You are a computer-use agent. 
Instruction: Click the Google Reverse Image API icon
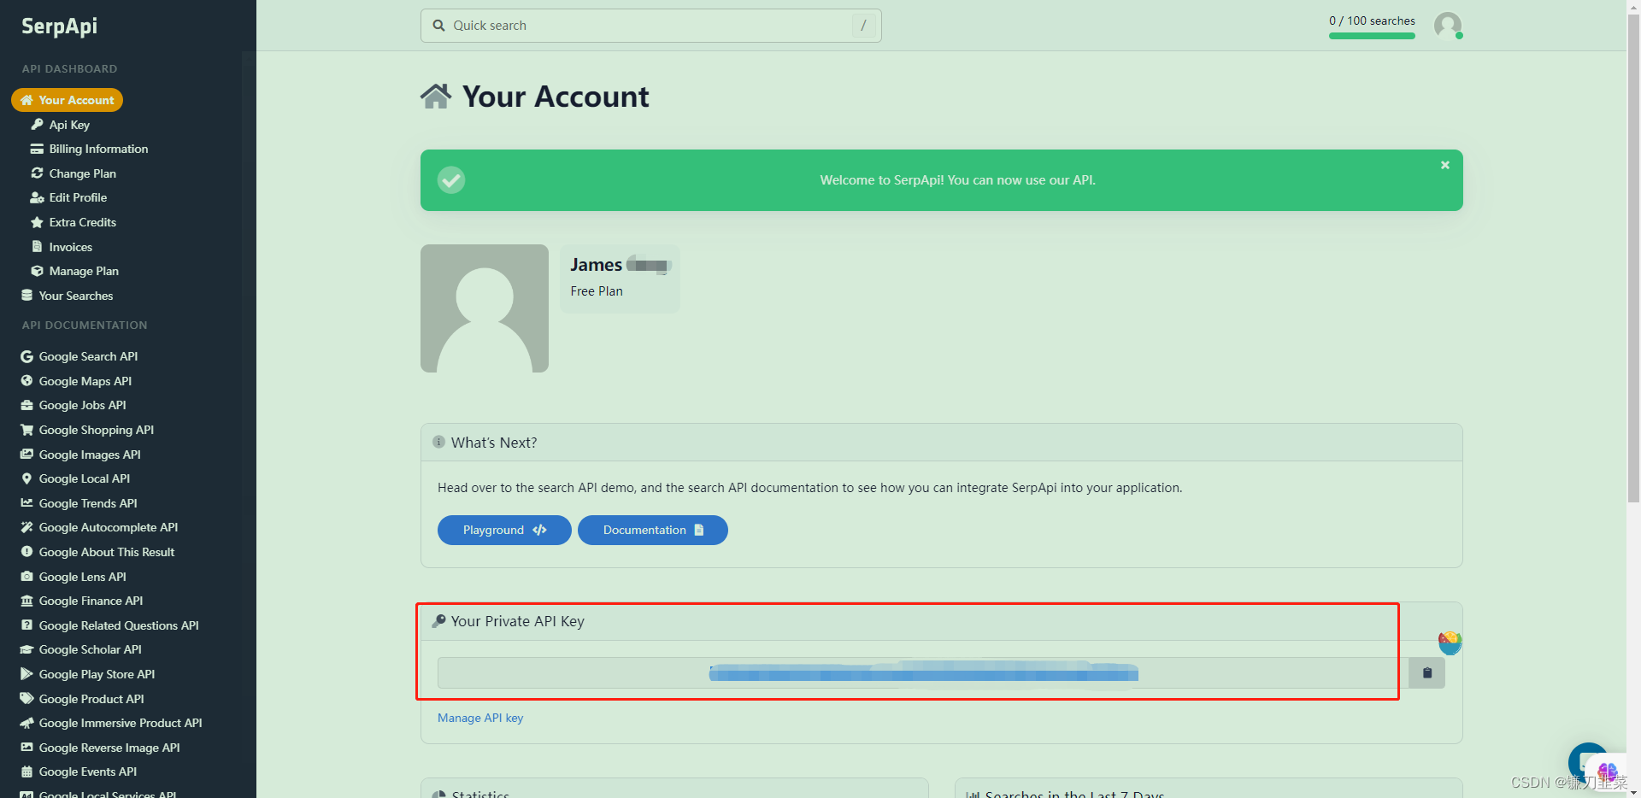tap(26, 748)
